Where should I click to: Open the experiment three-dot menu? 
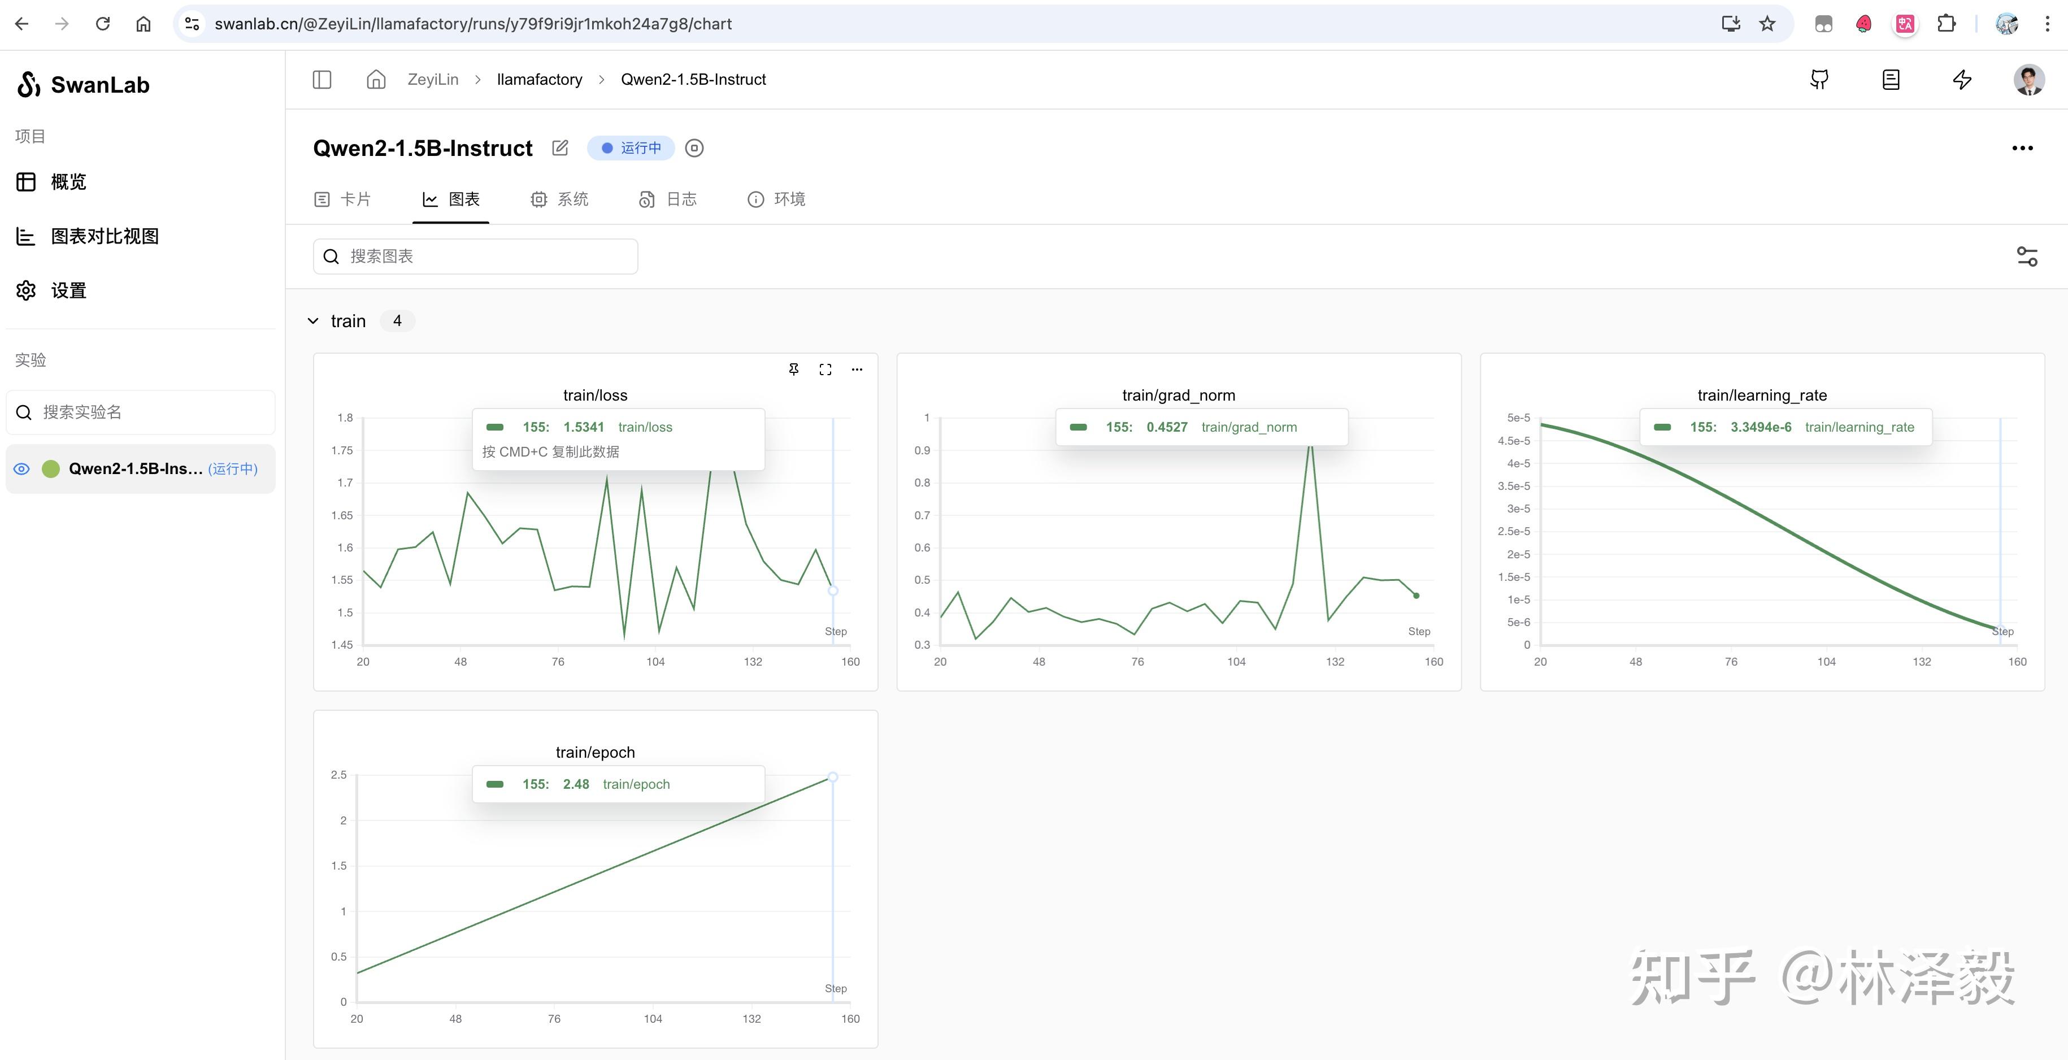(x=2022, y=148)
